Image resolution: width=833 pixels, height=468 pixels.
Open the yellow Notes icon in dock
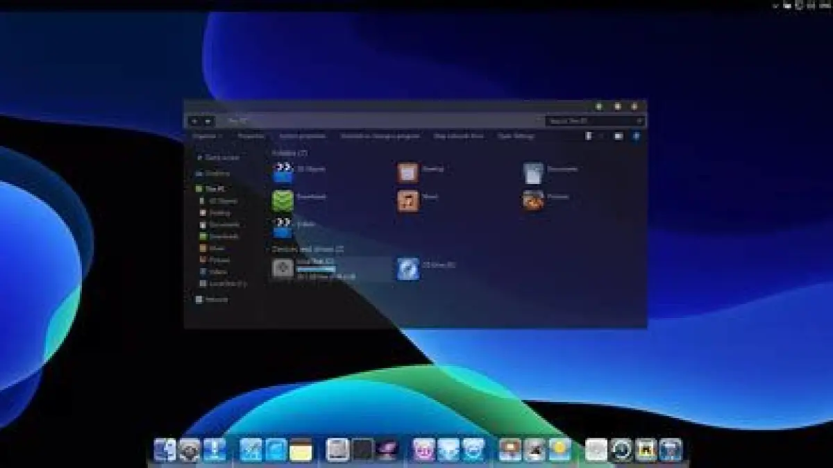[301, 450]
